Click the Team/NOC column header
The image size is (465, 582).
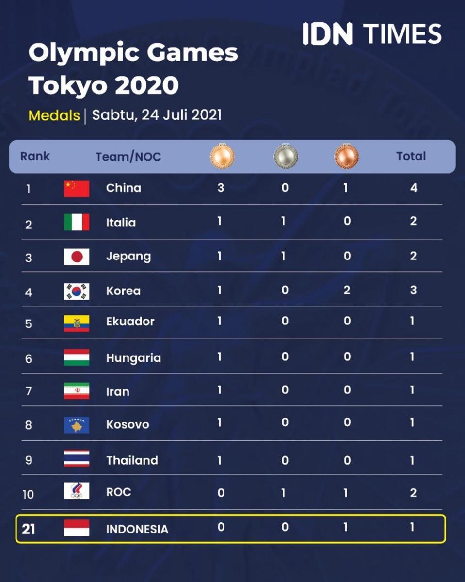[x=128, y=157]
